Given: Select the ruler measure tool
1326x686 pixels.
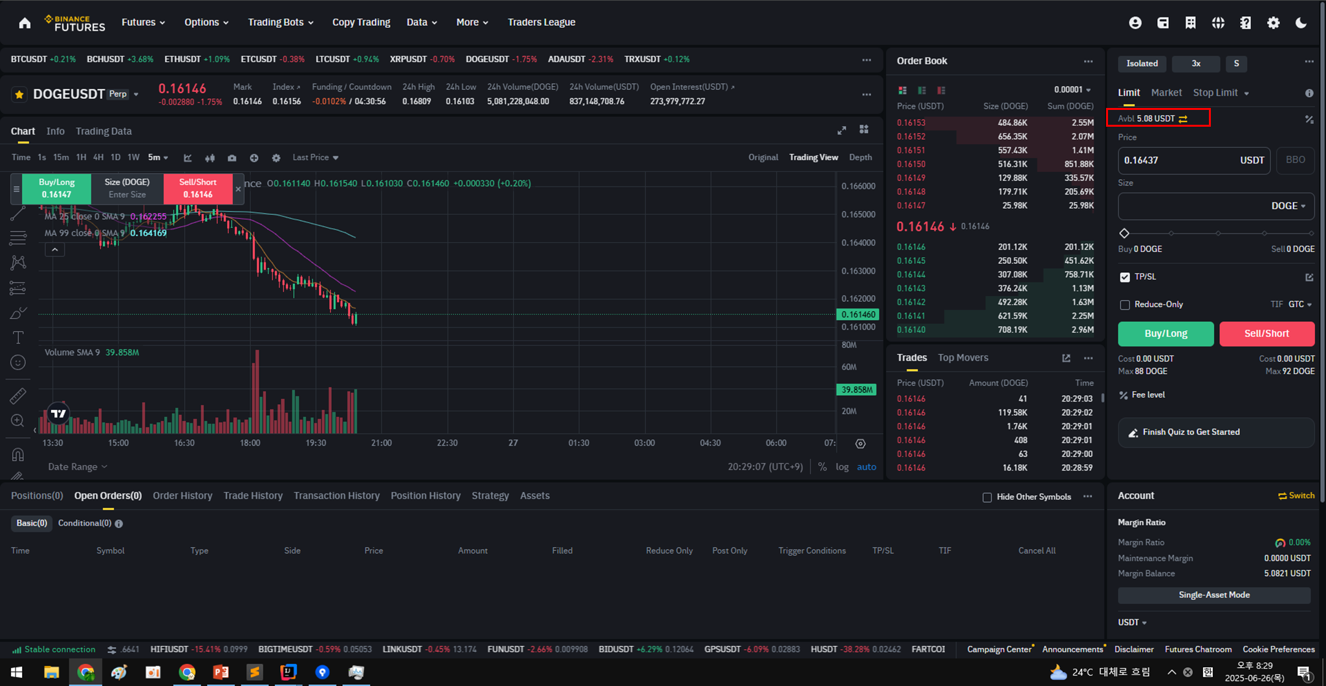Looking at the screenshot, I should (x=18, y=396).
